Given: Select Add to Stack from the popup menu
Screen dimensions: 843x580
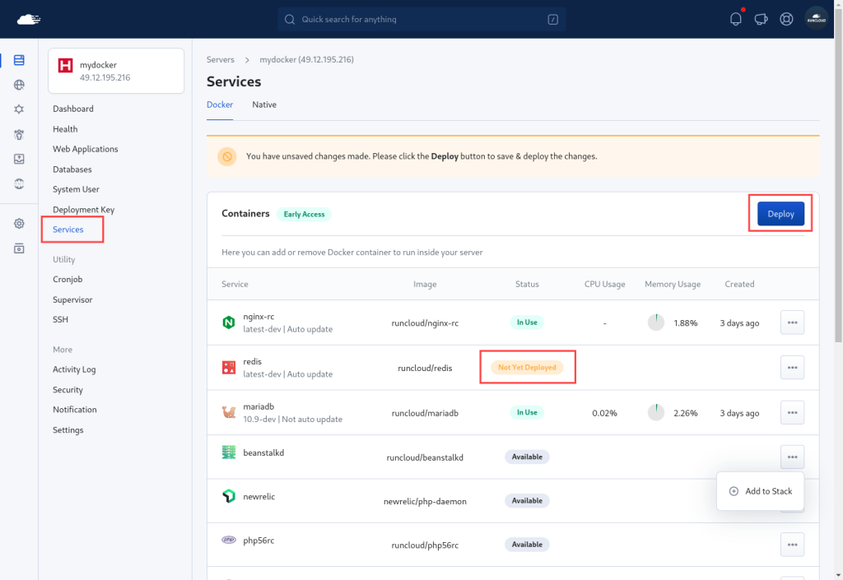Looking at the screenshot, I should coord(760,491).
